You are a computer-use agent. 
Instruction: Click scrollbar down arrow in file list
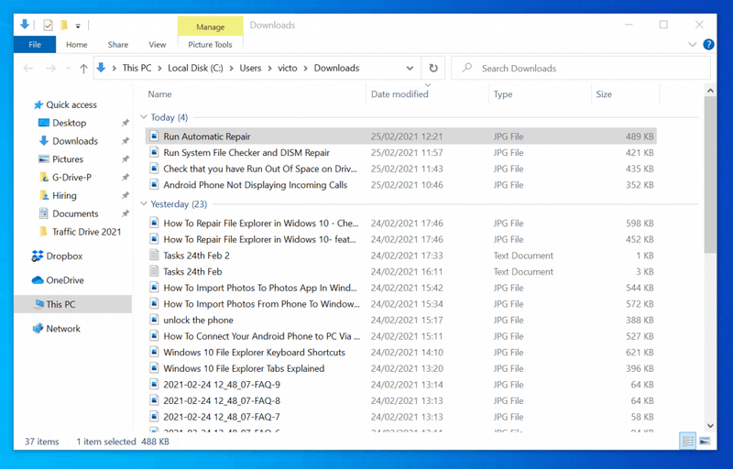point(710,426)
